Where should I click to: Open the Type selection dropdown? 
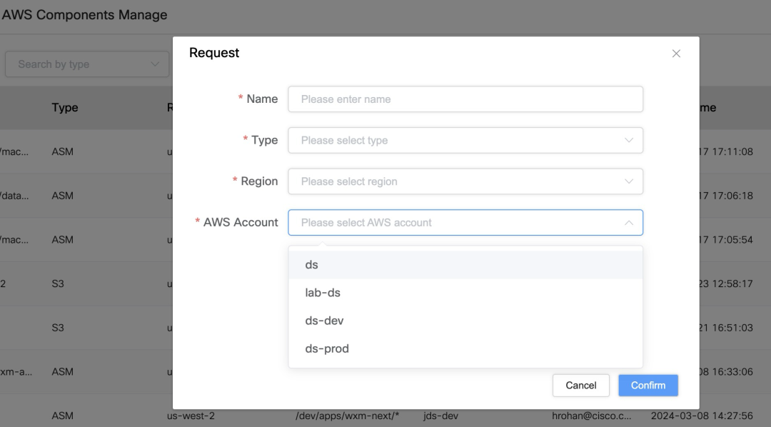(465, 141)
